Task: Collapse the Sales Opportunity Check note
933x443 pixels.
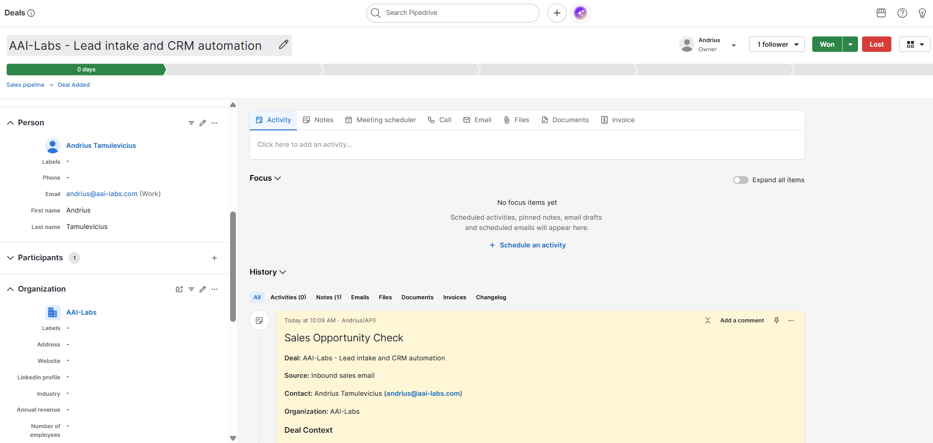Action: coord(707,320)
